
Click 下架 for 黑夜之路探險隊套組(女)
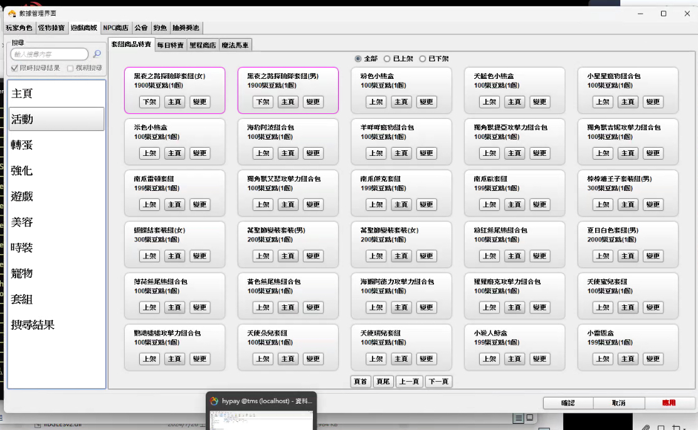[x=149, y=102]
